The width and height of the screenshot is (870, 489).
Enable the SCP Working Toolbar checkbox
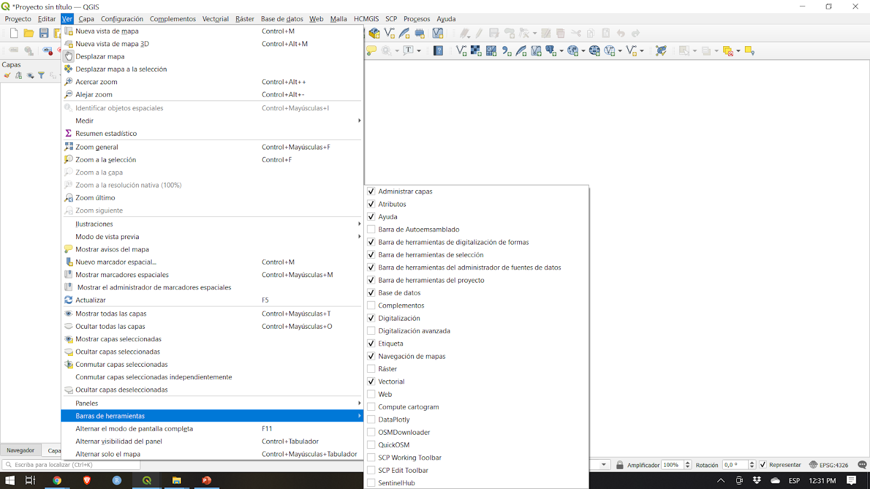(371, 457)
